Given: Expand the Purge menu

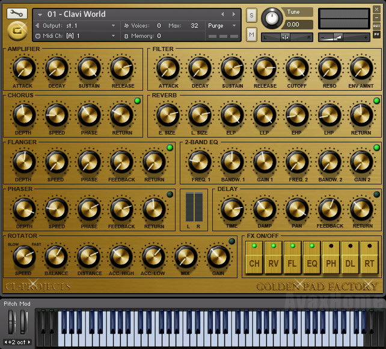Looking at the screenshot, I should (x=222, y=26).
